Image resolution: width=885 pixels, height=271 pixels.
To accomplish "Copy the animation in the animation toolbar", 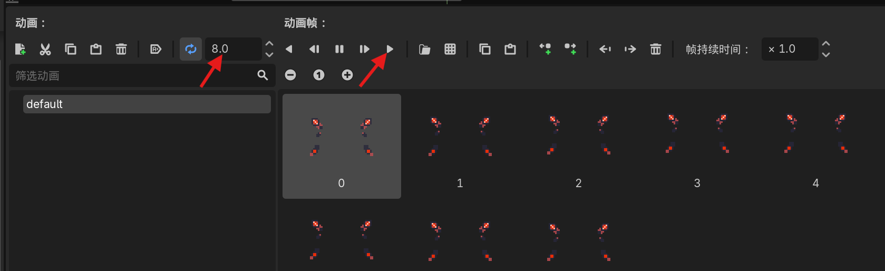I will pos(71,49).
